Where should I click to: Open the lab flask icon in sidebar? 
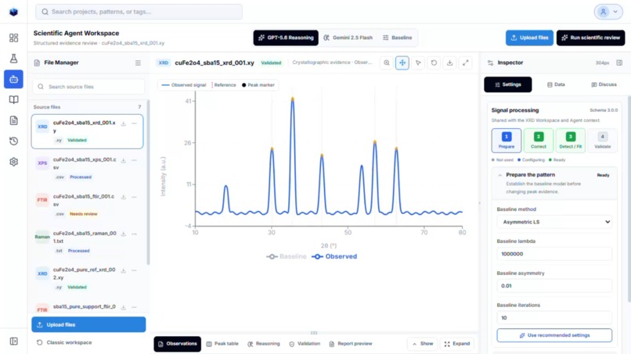point(13,59)
